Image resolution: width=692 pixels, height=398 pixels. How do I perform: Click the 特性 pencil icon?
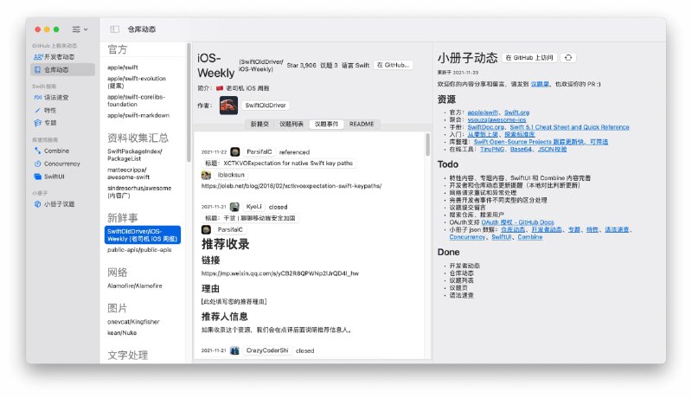[37, 110]
